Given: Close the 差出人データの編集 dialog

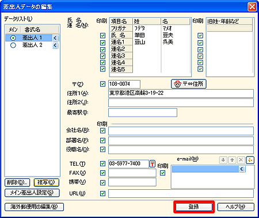Looking at the screenshot, I should [x=252, y=7].
